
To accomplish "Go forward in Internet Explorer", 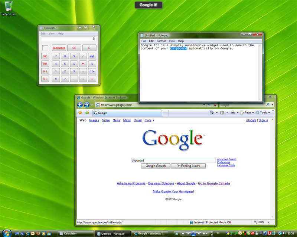I will [87, 104].
